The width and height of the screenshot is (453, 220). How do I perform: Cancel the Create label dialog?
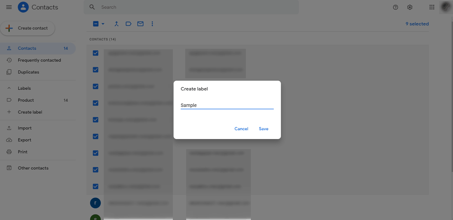(x=241, y=128)
